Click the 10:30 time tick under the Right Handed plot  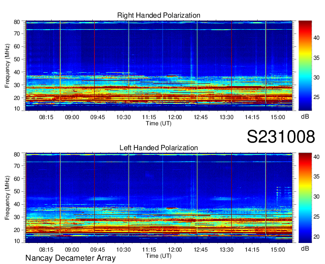(x=123, y=117)
